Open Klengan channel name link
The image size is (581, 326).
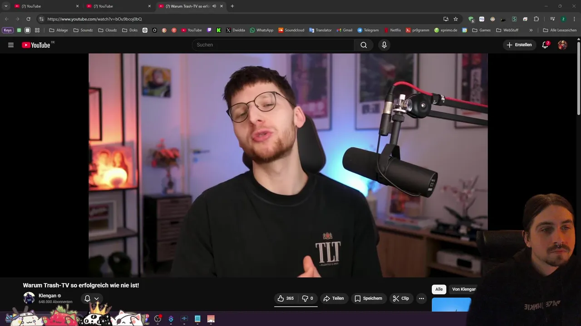(47, 296)
